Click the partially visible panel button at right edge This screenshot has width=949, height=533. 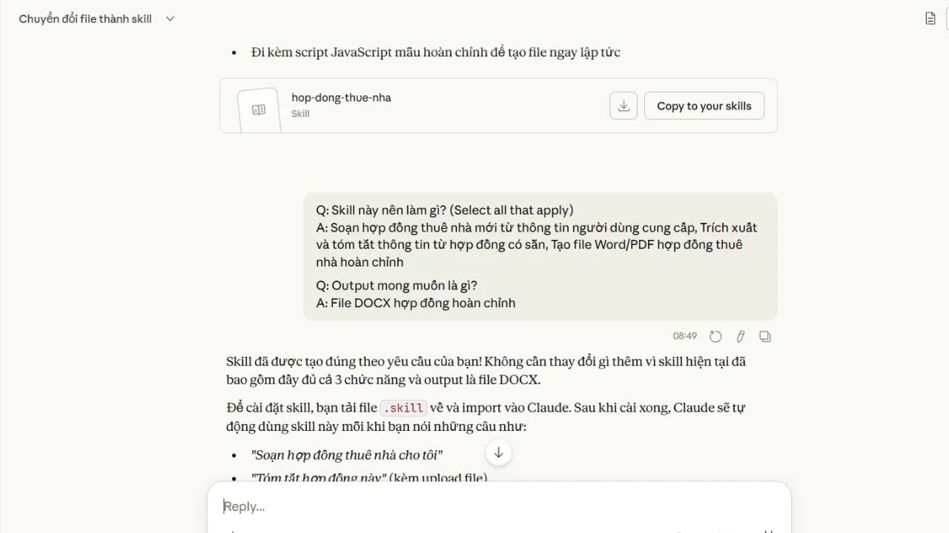(946, 19)
